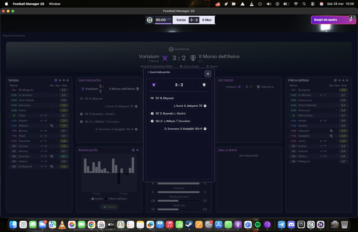
Task: Click Douvikas's 7,6 rating
Action: 64,141
